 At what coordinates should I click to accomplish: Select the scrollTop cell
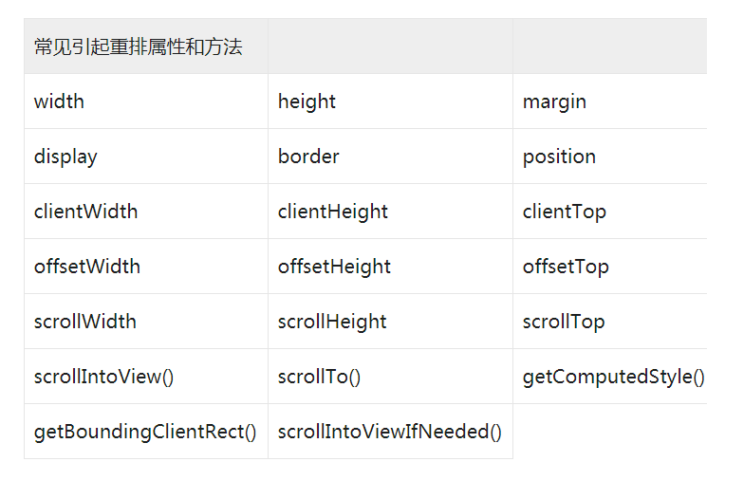point(609,321)
